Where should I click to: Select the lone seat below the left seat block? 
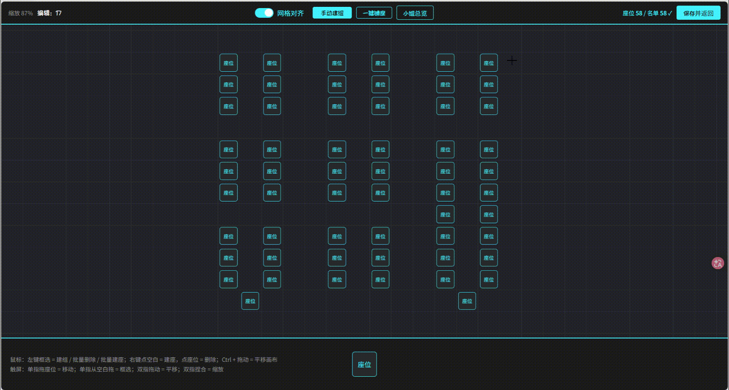pos(250,301)
